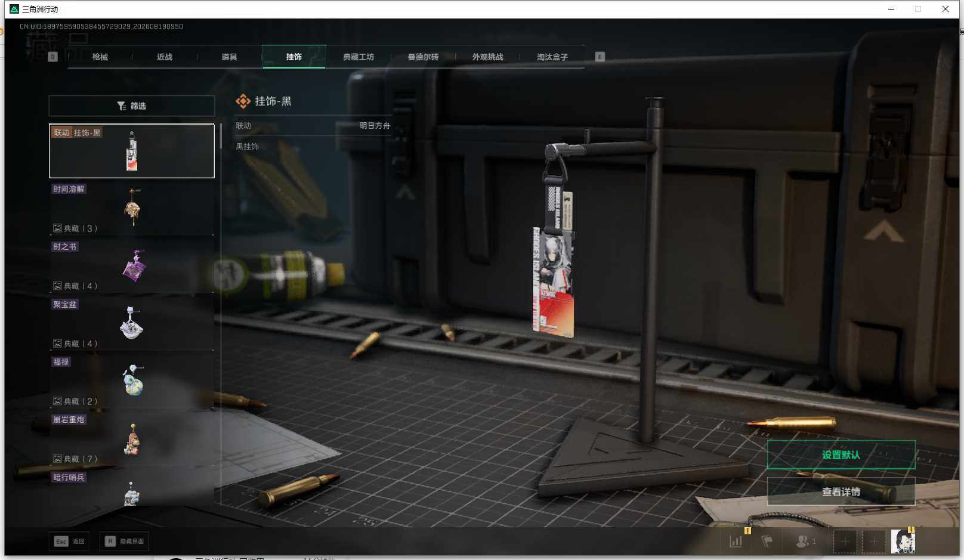The height and width of the screenshot is (560, 964).
Task: Select the 淘汰盒子 tab
Action: click(552, 57)
